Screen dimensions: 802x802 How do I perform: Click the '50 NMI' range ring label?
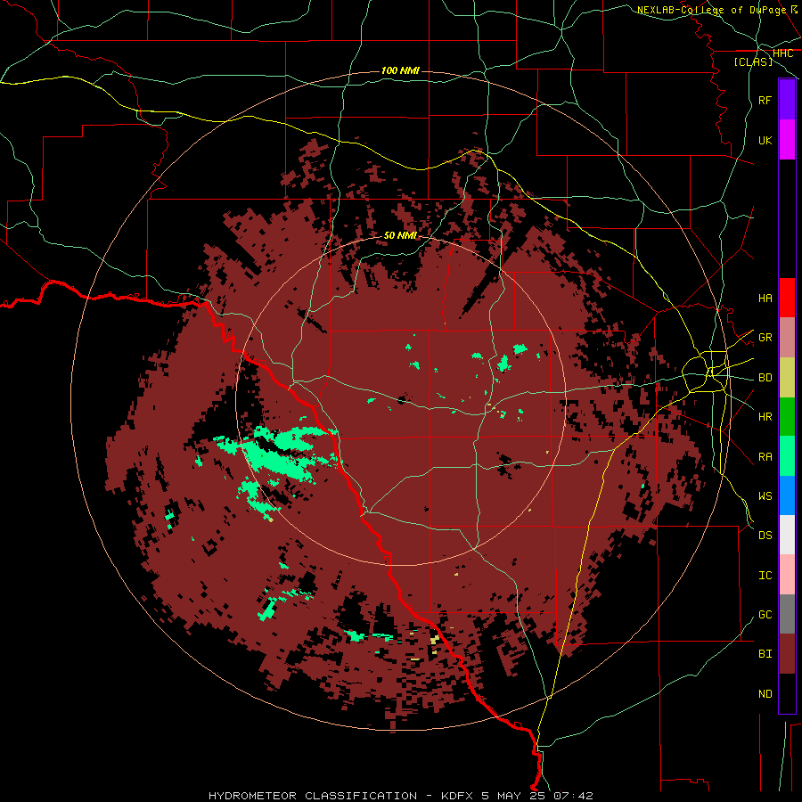[400, 235]
